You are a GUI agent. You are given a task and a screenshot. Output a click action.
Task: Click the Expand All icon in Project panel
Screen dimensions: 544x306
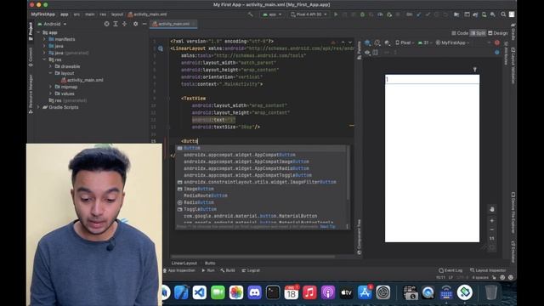pos(116,24)
